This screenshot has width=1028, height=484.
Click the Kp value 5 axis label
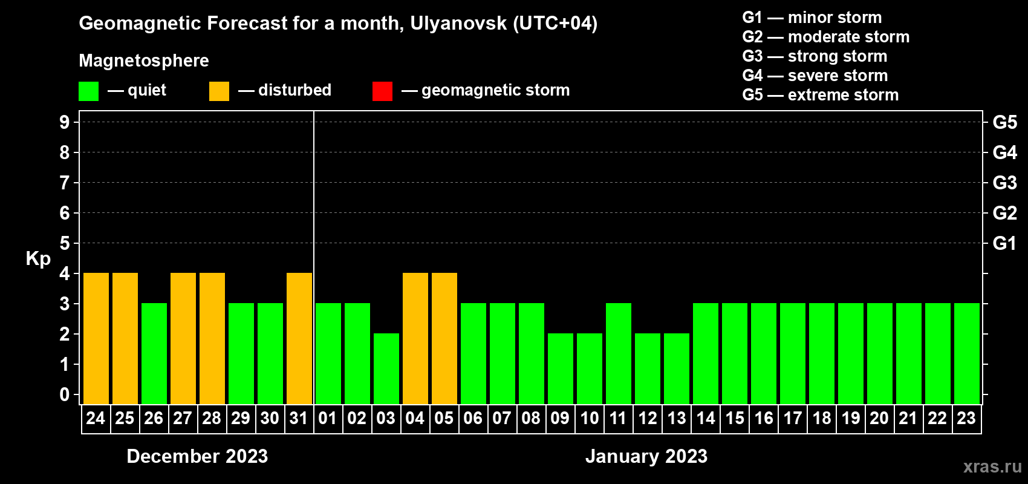point(65,243)
